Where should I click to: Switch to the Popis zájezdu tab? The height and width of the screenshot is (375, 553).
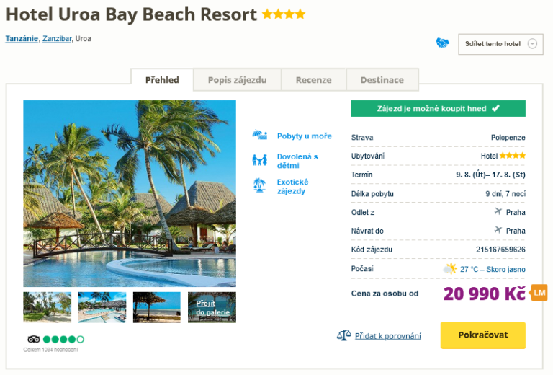237,80
